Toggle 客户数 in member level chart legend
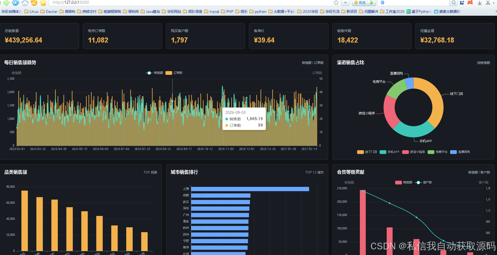The width and height of the screenshot is (497, 255). (424, 182)
